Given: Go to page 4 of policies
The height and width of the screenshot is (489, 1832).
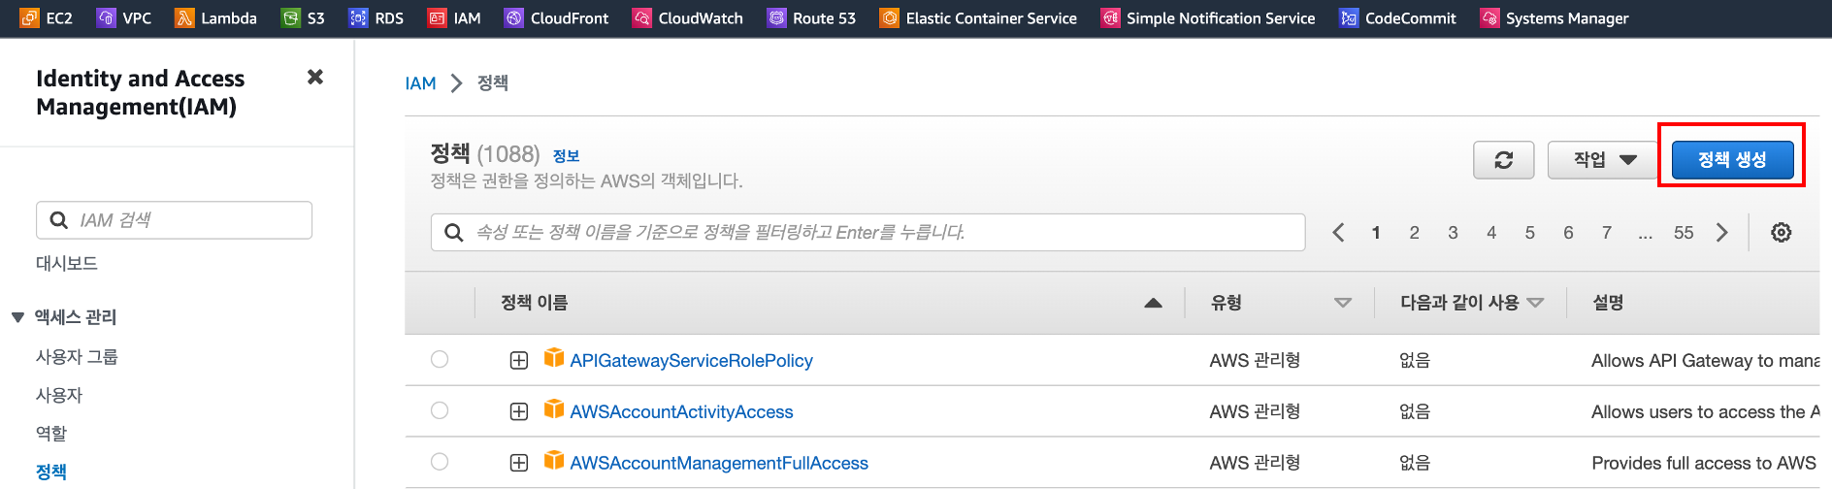Looking at the screenshot, I should [1491, 233].
